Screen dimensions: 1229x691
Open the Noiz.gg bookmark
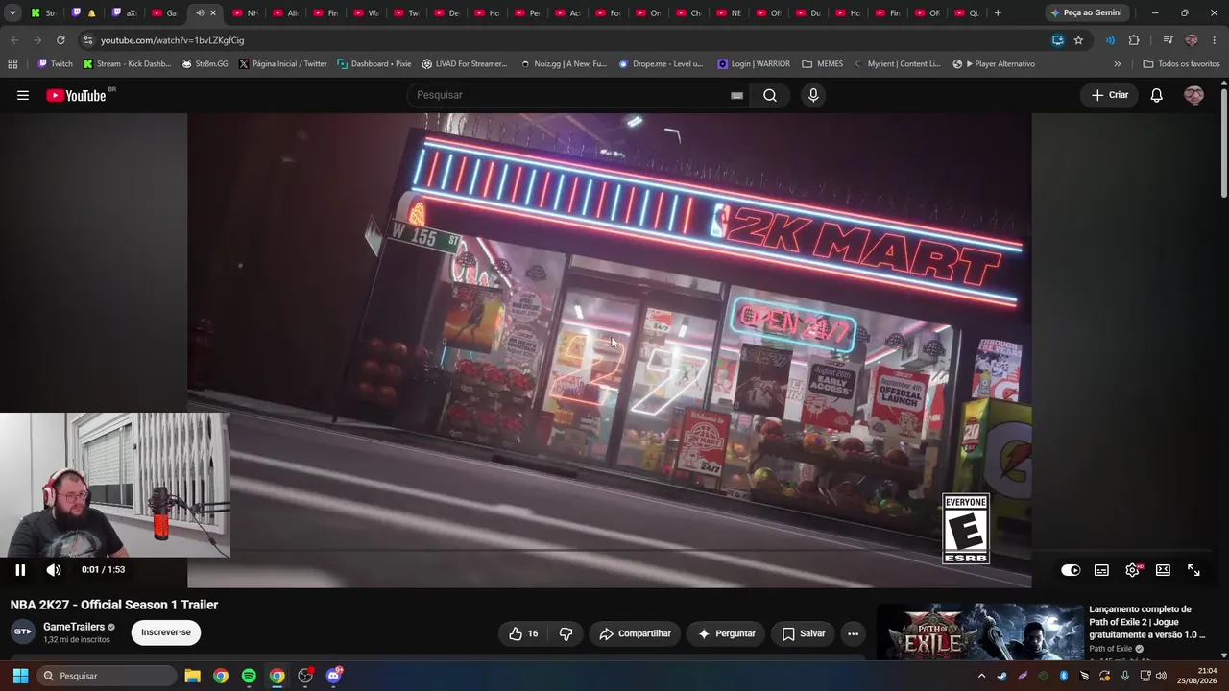(564, 64)
